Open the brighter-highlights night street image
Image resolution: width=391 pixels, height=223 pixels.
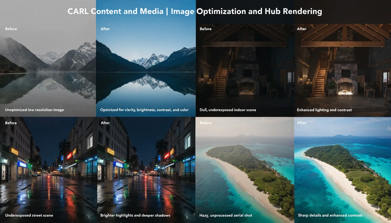click(146, 170)
